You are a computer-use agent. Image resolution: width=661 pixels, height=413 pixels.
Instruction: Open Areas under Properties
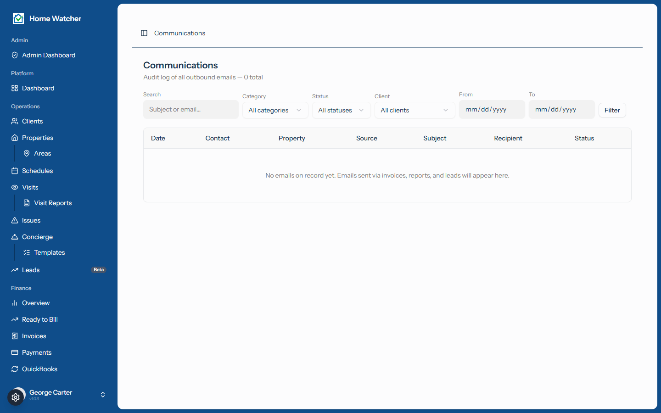65,153
